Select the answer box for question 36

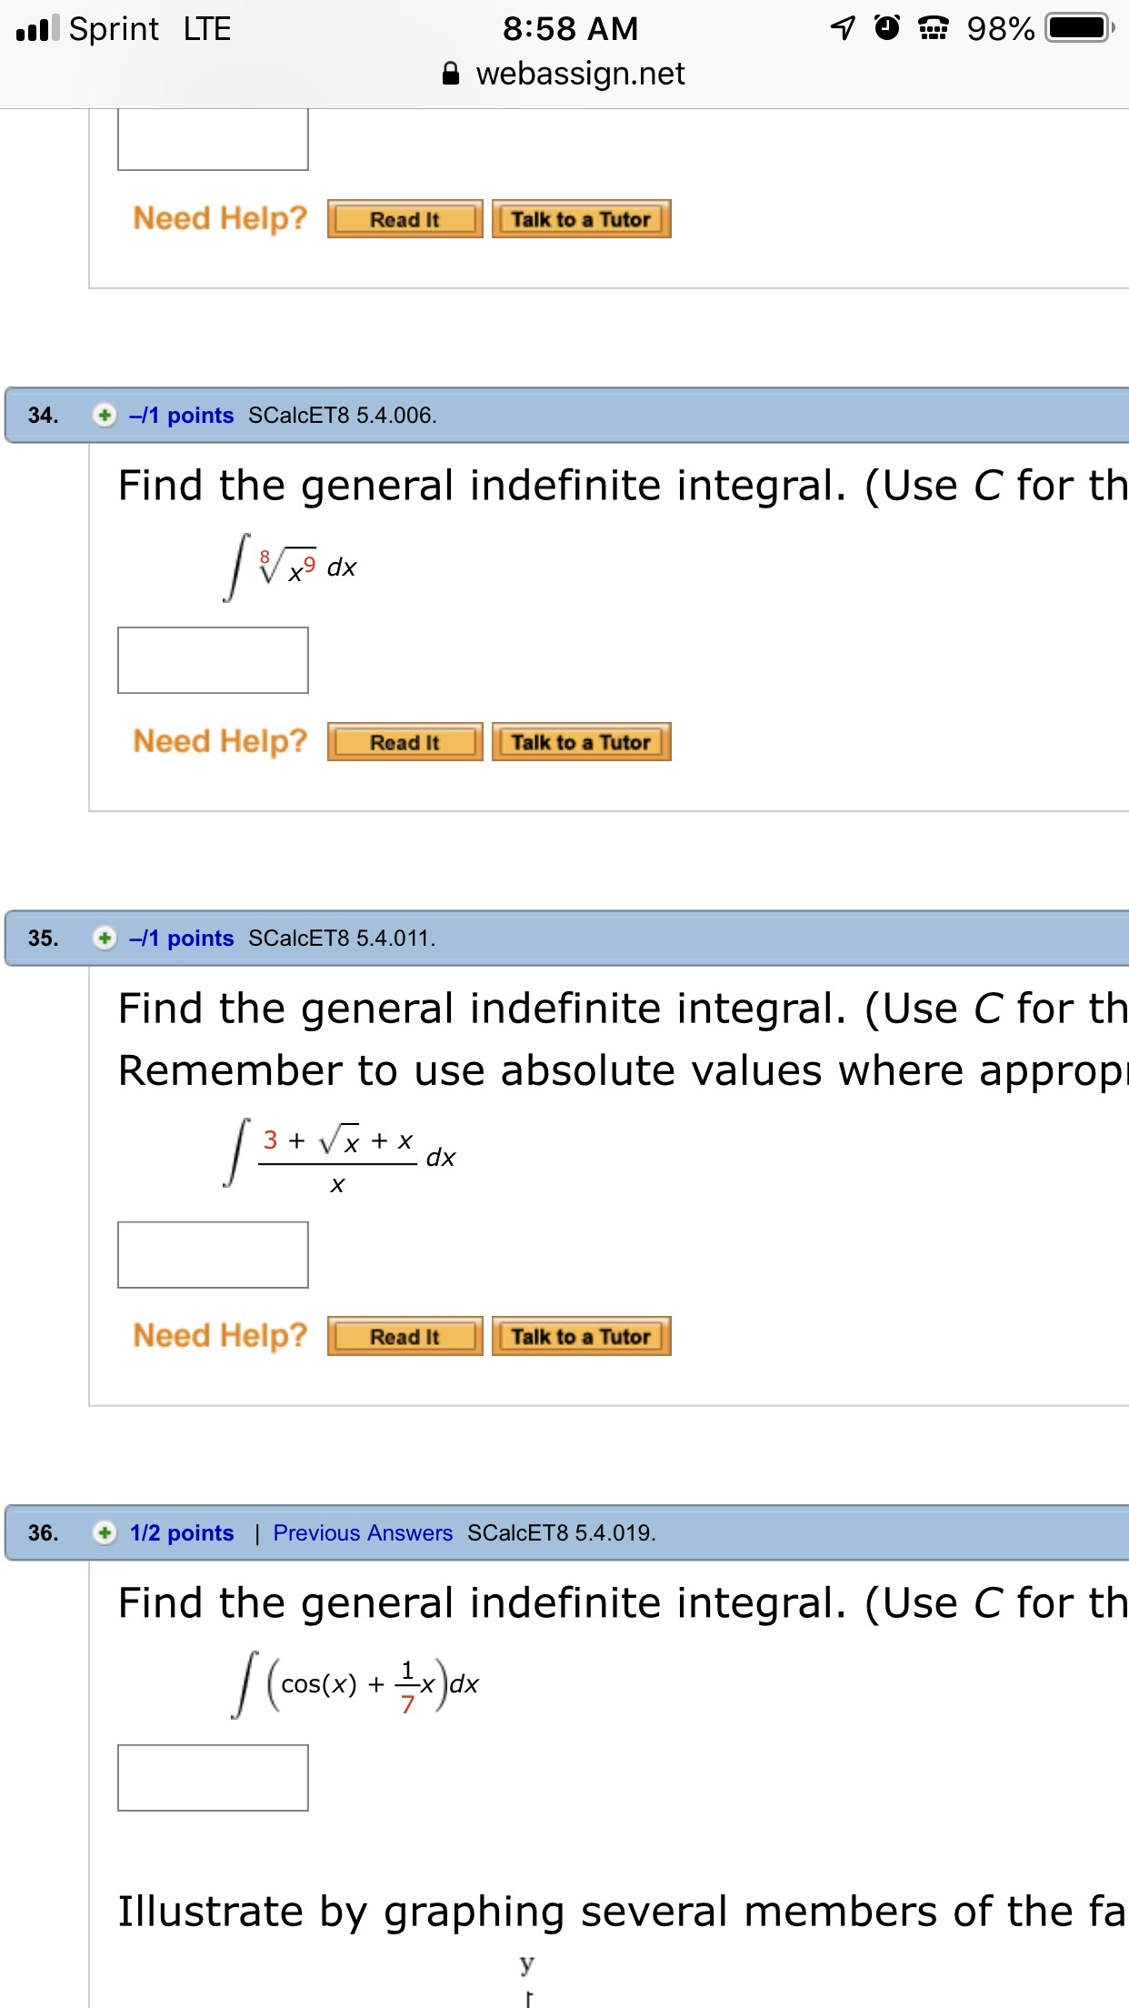pos(213,1777)
